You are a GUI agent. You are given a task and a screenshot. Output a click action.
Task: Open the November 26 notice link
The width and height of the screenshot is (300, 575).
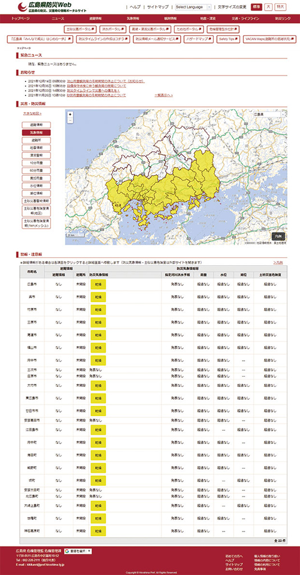click(x=96, y=95)
